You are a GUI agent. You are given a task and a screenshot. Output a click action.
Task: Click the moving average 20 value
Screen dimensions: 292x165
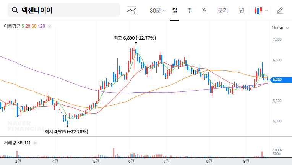click(28, 26)
